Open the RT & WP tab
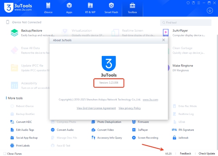Screen dimensions: 218x156 coord(90,8)
